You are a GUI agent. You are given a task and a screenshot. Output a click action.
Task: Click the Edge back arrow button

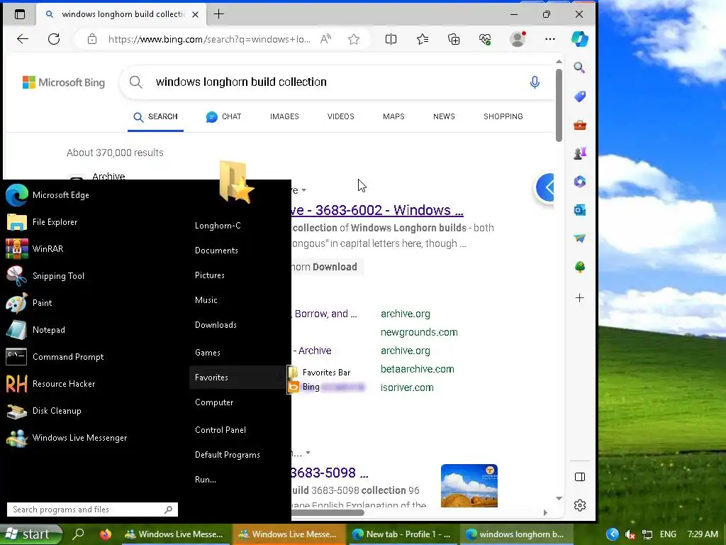(x=23, y=39)
